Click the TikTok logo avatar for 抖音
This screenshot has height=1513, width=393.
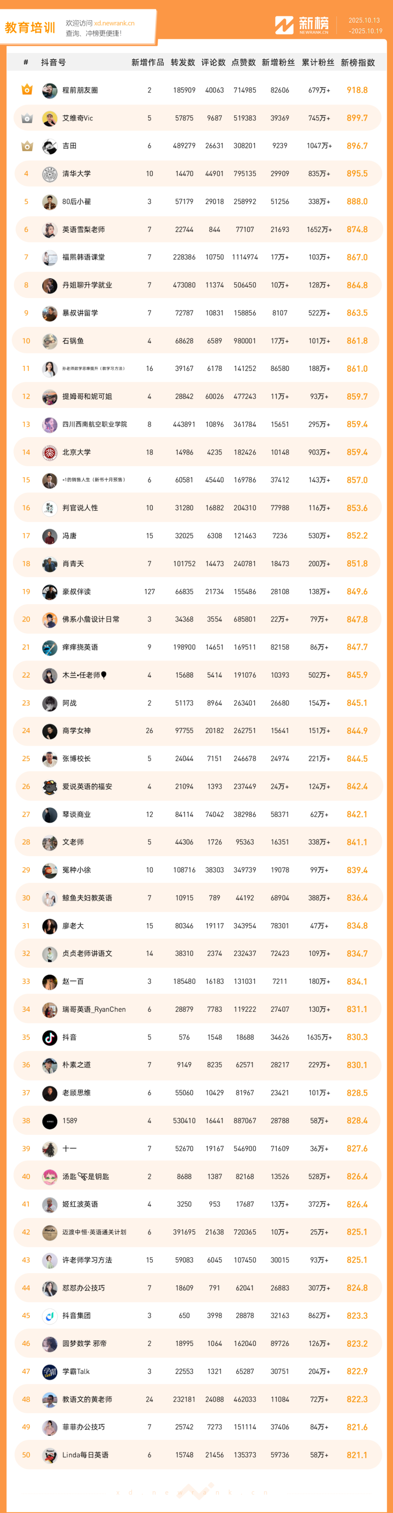click(x=50, y=1037)
